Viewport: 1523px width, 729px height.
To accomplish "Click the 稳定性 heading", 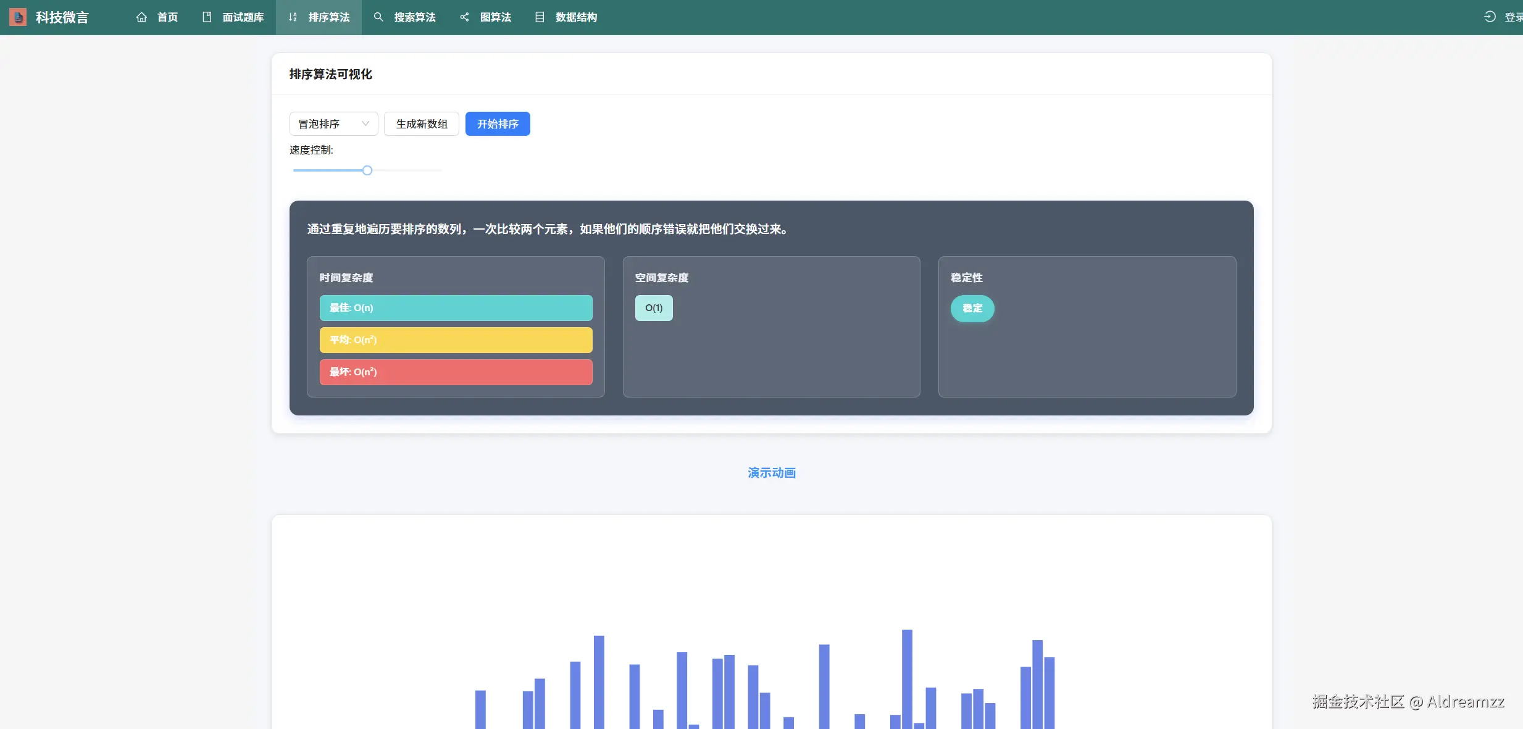I will point(967,278).
